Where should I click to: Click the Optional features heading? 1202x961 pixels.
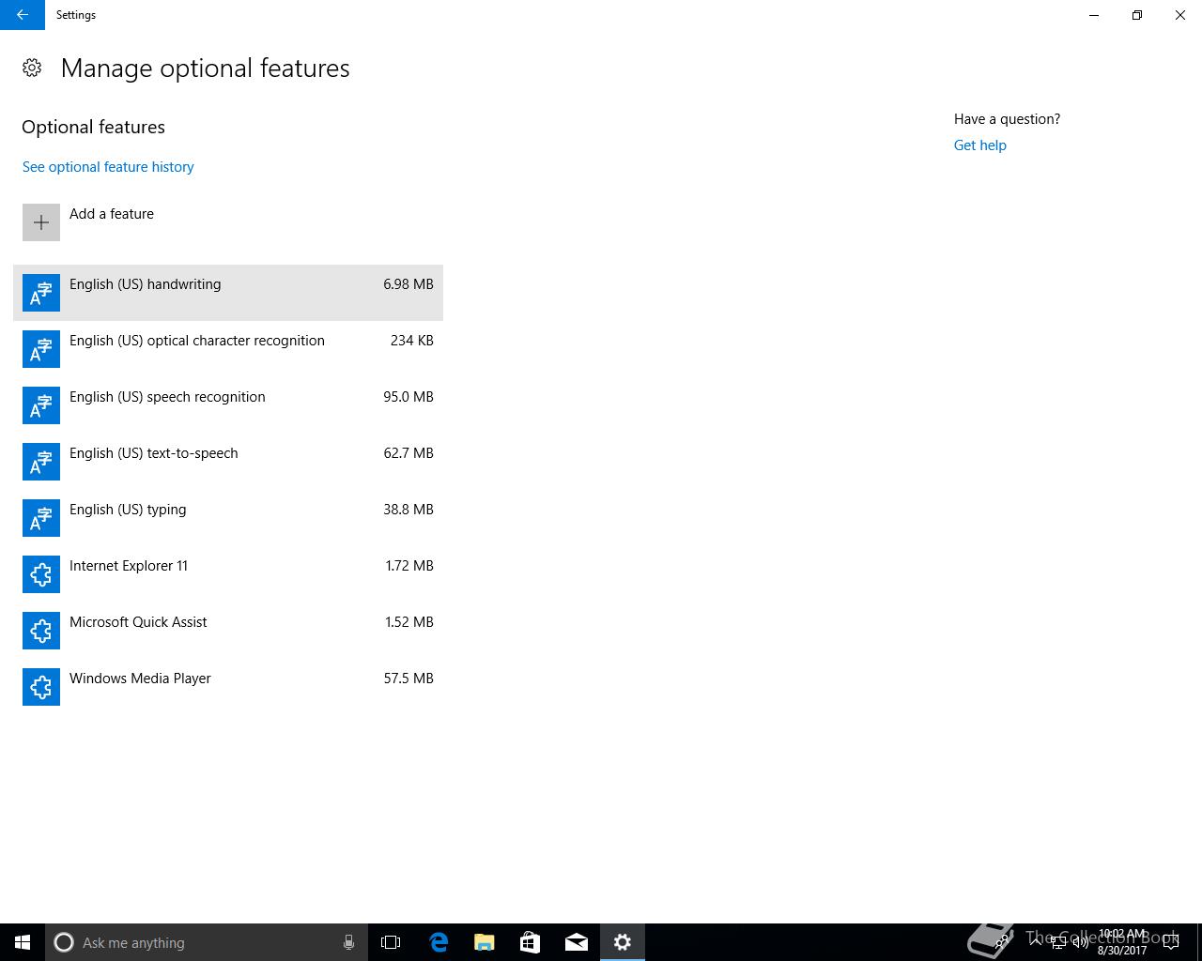[x=93, y=127]
